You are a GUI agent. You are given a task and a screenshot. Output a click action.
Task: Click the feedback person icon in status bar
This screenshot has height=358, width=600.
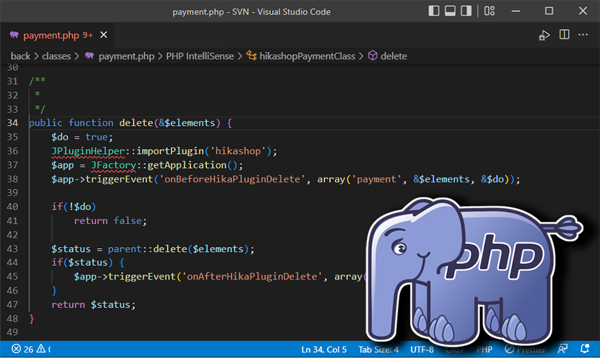point(563,349)
